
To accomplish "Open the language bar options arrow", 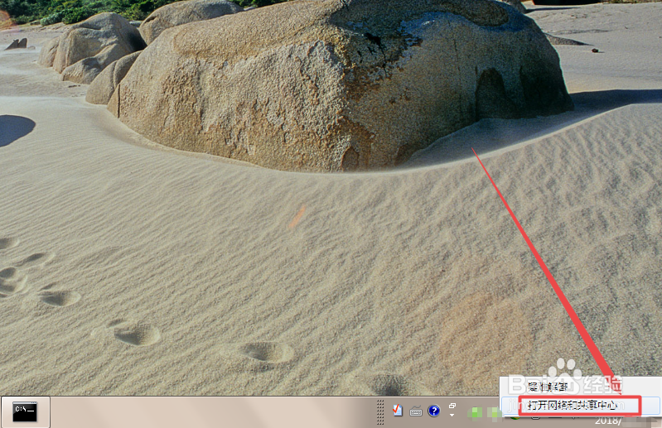I will tap(452, 416).
